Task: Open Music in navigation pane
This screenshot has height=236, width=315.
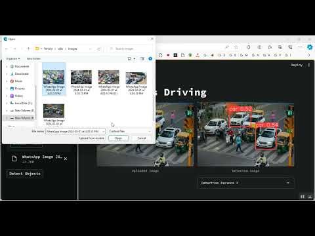Action: tap(16, 81)
